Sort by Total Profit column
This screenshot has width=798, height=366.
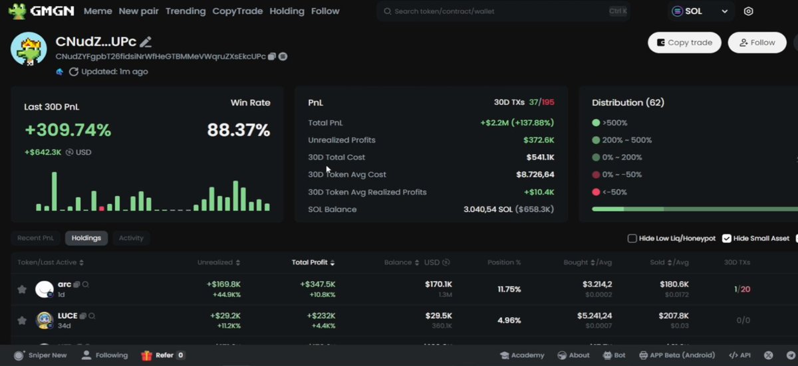(x=313, y=262)
